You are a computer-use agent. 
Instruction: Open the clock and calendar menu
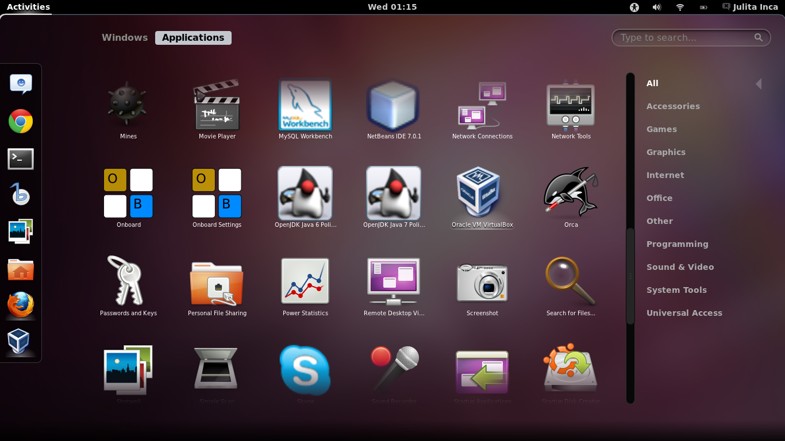click(x=392, y=7)
